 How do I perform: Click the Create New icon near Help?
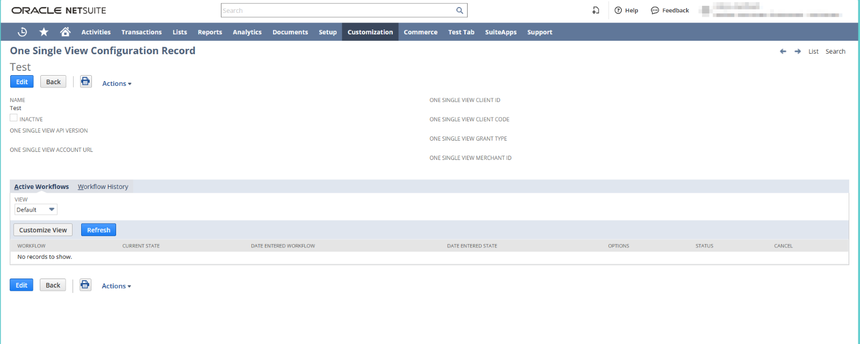(596, 10)
